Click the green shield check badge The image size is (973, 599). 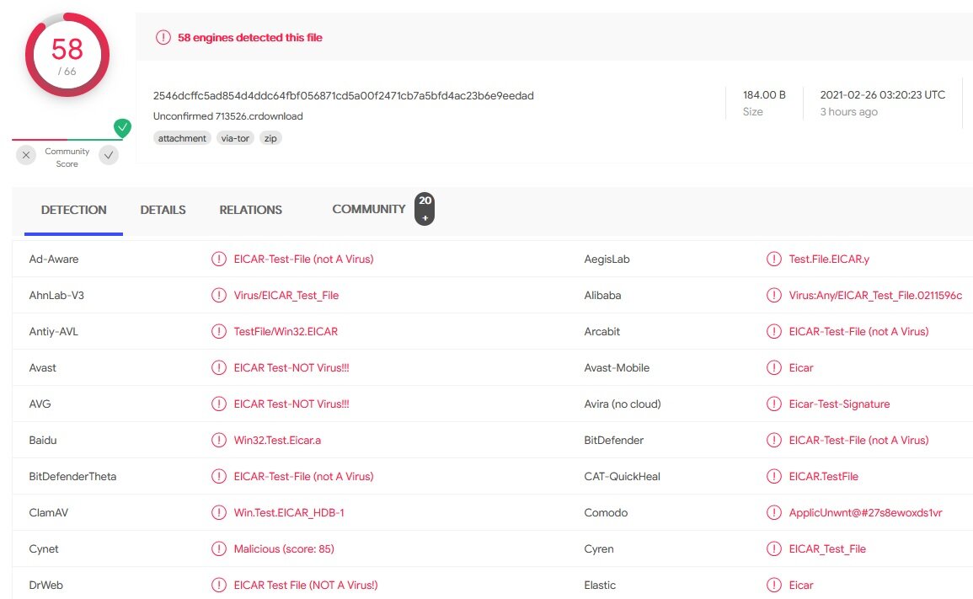pos(122,128)
